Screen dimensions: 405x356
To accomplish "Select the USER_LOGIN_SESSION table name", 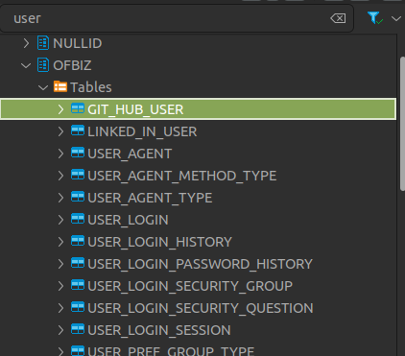I will 159,330.
